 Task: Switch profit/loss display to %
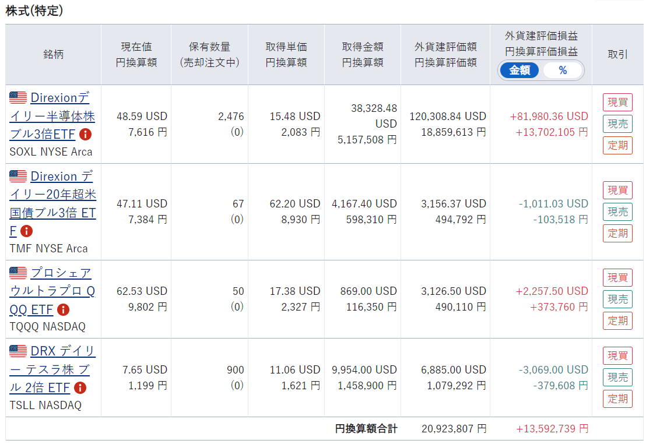[563, 71]
